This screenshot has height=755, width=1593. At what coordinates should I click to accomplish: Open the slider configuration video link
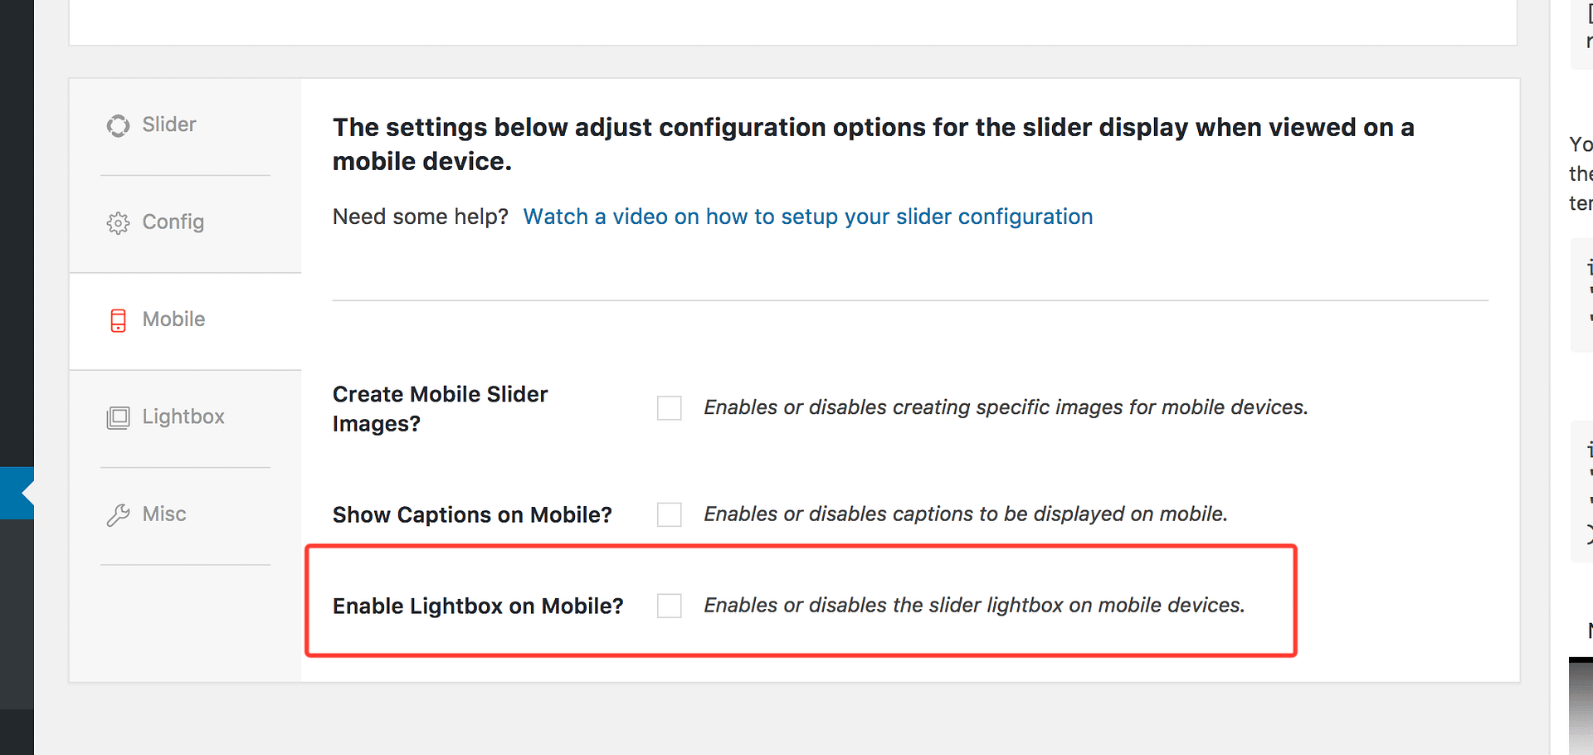807,217
